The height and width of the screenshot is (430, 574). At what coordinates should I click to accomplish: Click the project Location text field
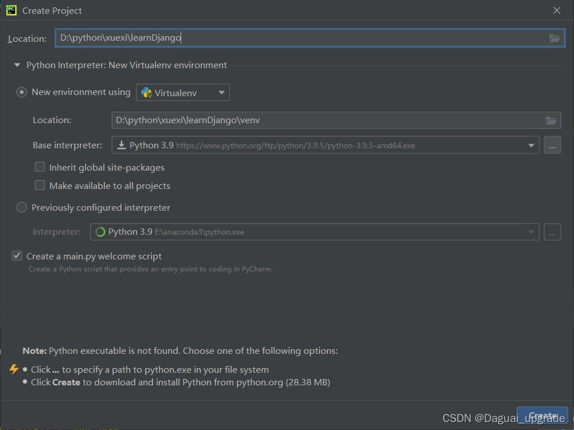[x=310, y=38]
